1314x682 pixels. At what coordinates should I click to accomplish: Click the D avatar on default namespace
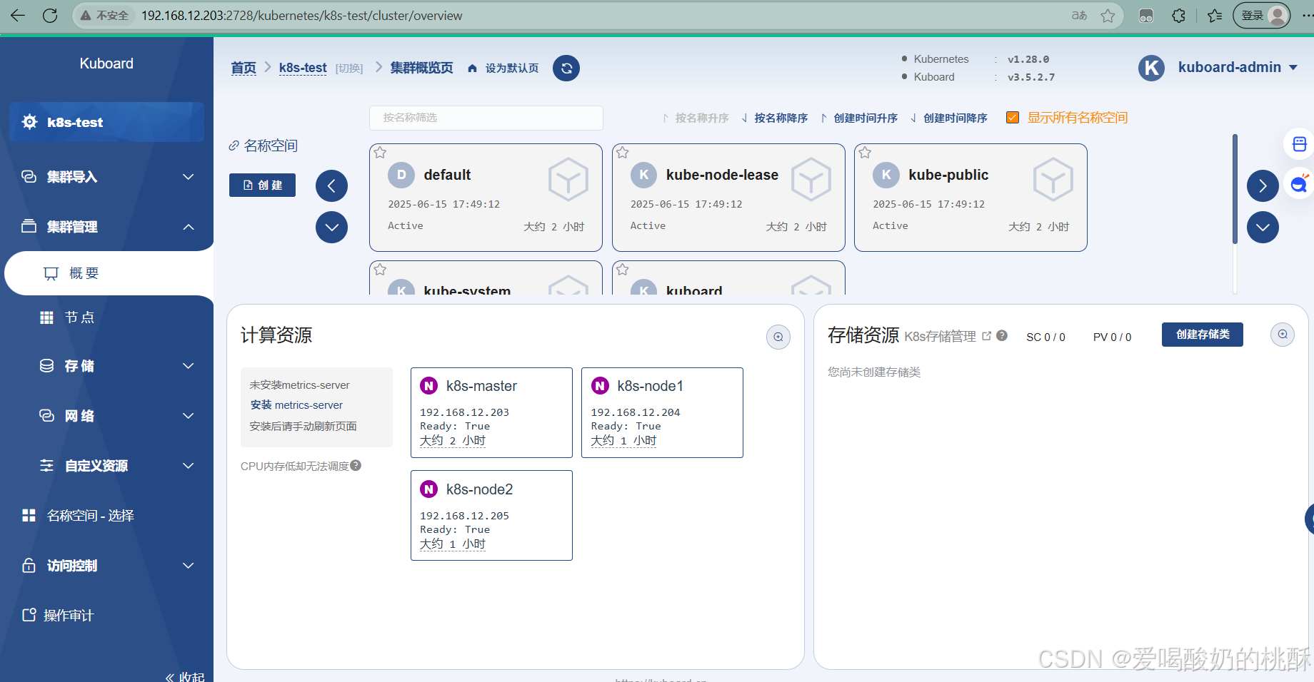click(401, 175)
